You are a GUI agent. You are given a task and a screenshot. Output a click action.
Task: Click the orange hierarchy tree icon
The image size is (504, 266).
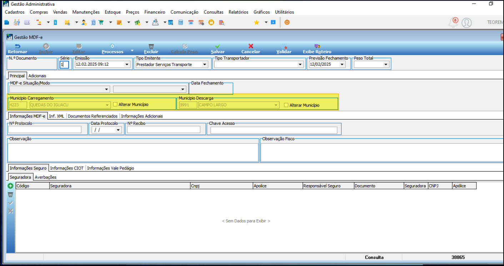click(x=39, y=22)
